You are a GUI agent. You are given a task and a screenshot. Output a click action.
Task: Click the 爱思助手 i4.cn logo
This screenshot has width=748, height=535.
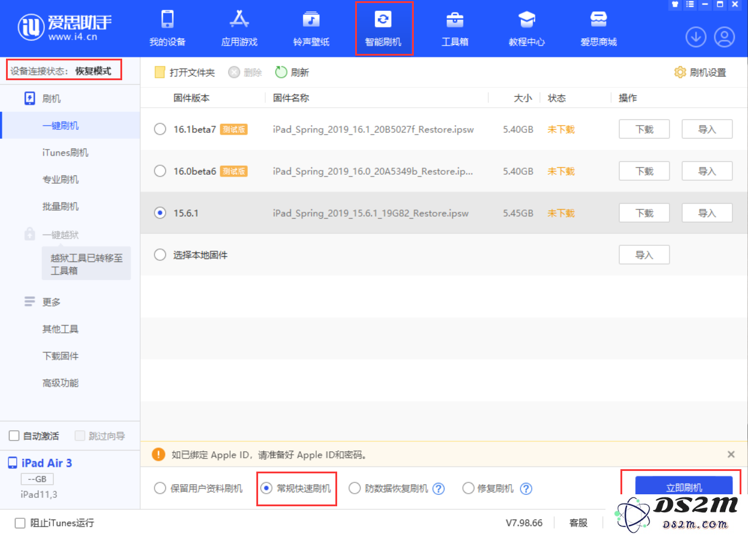66,27
